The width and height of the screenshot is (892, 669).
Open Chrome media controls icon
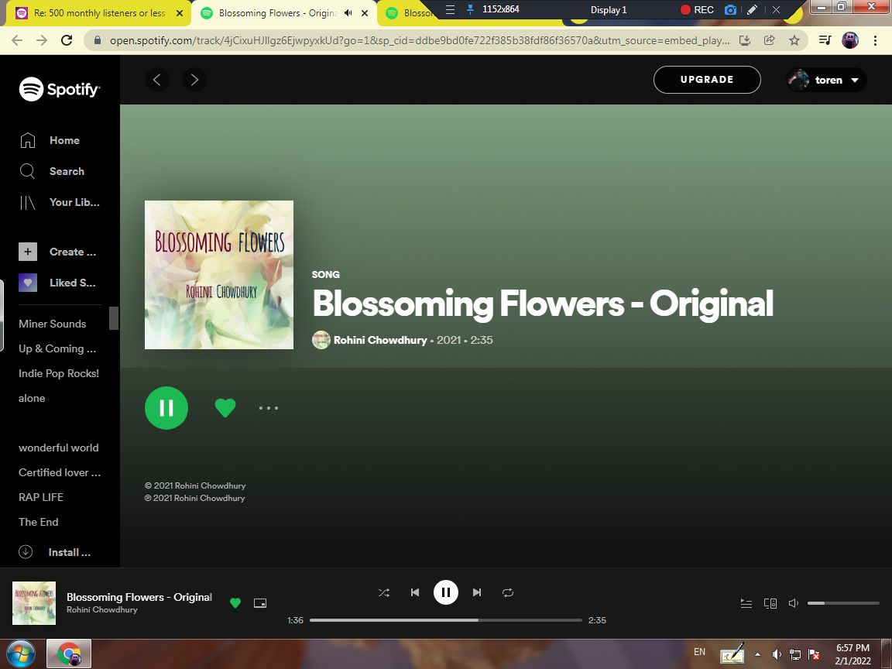click(x=825, y=40)
